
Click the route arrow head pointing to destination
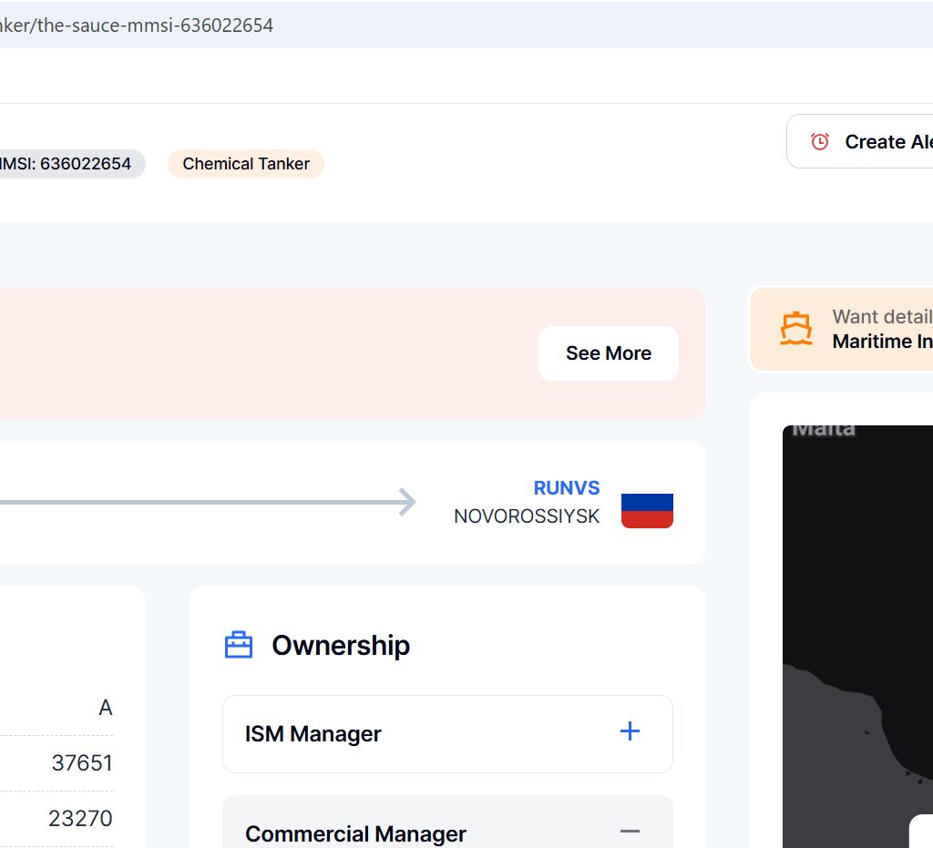tap(407, 502)
